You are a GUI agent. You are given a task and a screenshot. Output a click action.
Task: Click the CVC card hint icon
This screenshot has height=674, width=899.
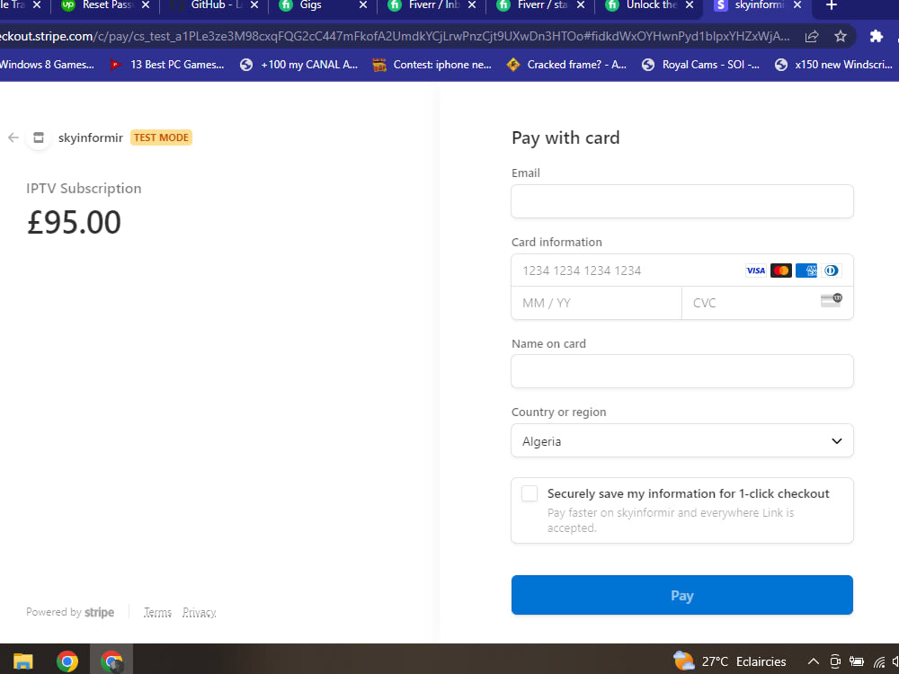coord(831,300)
